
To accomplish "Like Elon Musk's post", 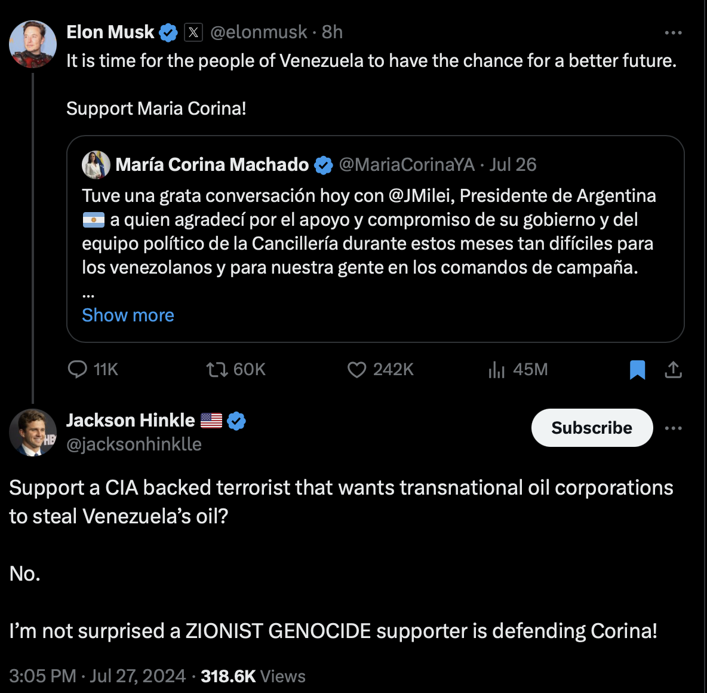I will pyautogui.click(x=356, y=370).
